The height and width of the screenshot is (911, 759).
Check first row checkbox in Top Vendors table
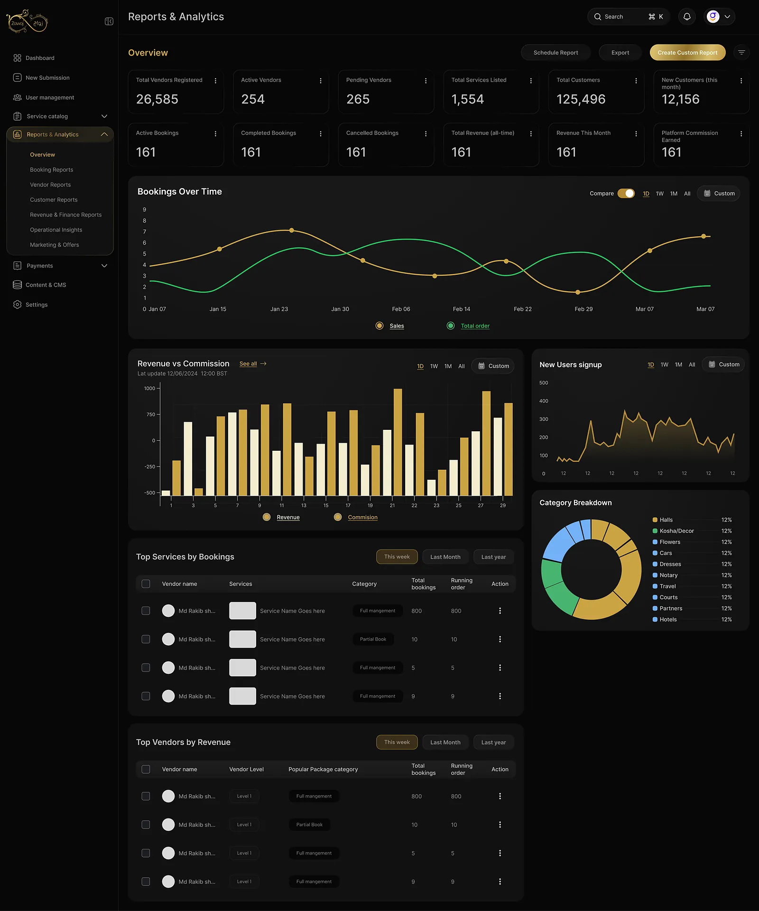(146, 796)
